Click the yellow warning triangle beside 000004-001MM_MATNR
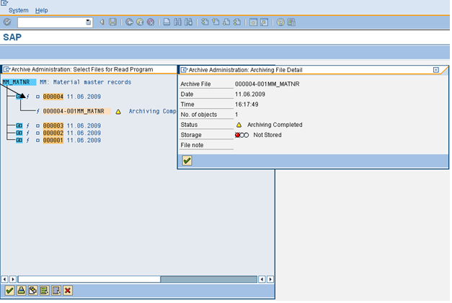This screenshot has width=452, height=303. click(x=118, y=112)
